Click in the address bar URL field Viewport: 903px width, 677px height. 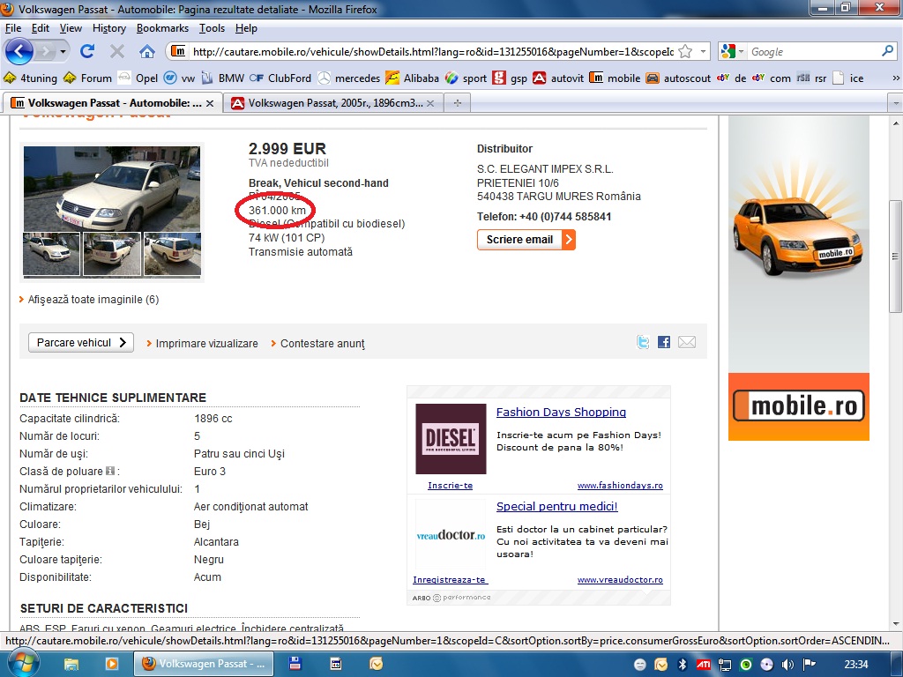[x=432, y=52]
